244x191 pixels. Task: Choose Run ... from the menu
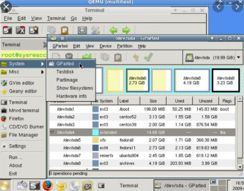click(22, 158)
